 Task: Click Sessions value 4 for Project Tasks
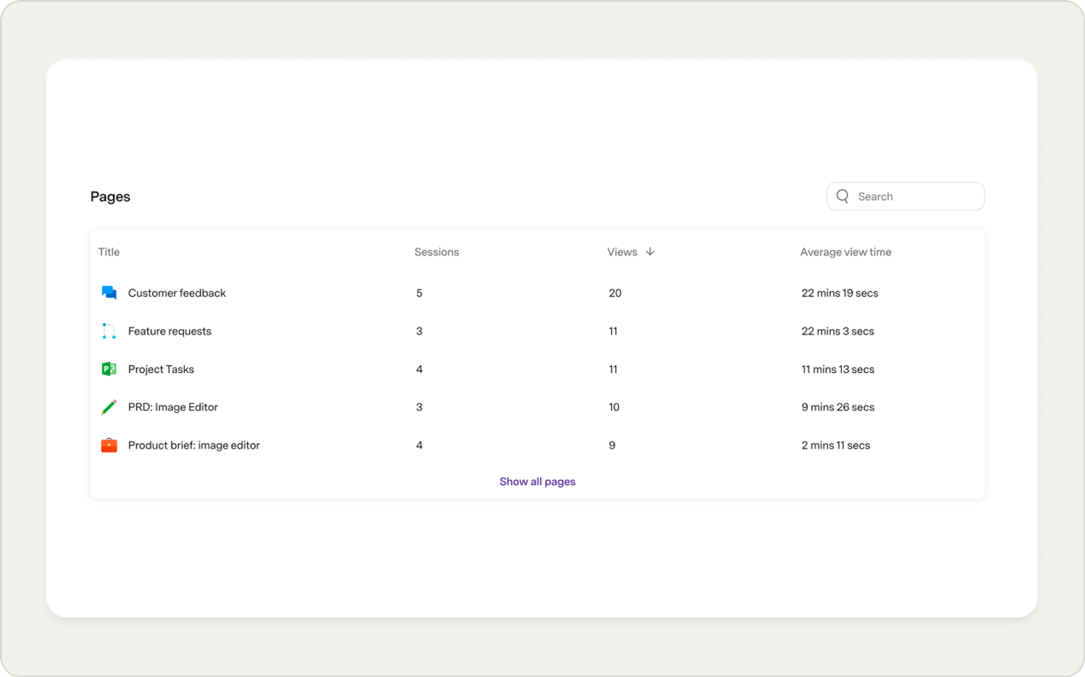click(x=419, y=369)
